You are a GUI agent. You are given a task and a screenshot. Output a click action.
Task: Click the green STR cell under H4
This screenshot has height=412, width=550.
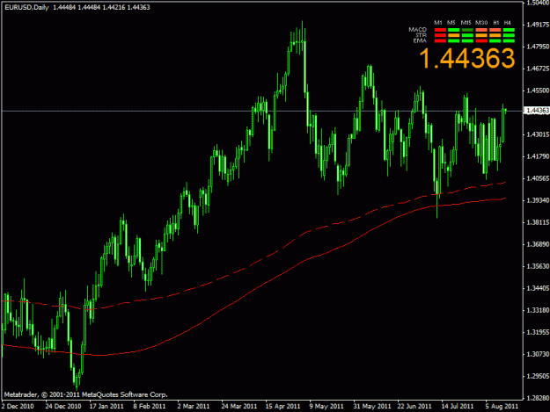tap(509, 35)
